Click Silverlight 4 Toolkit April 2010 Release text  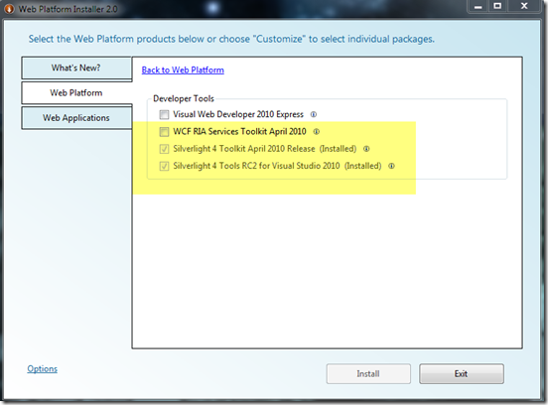coord(244,149)
